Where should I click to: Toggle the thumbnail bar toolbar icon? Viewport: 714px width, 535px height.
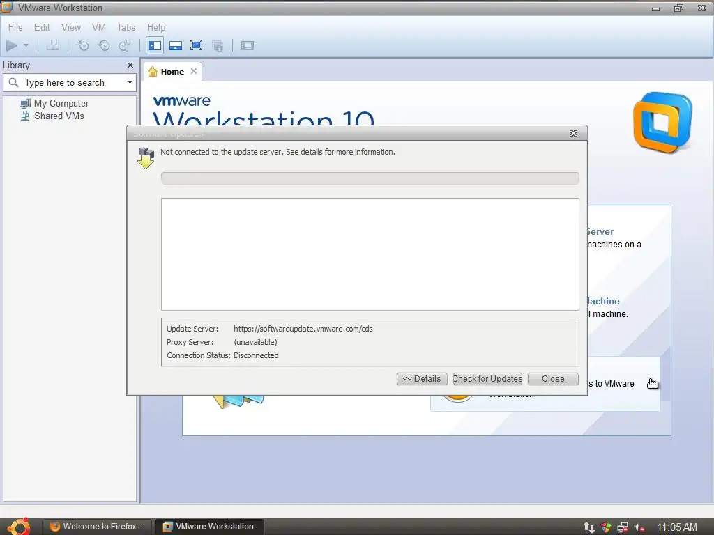pyautogui.click(x=175, y=45)
